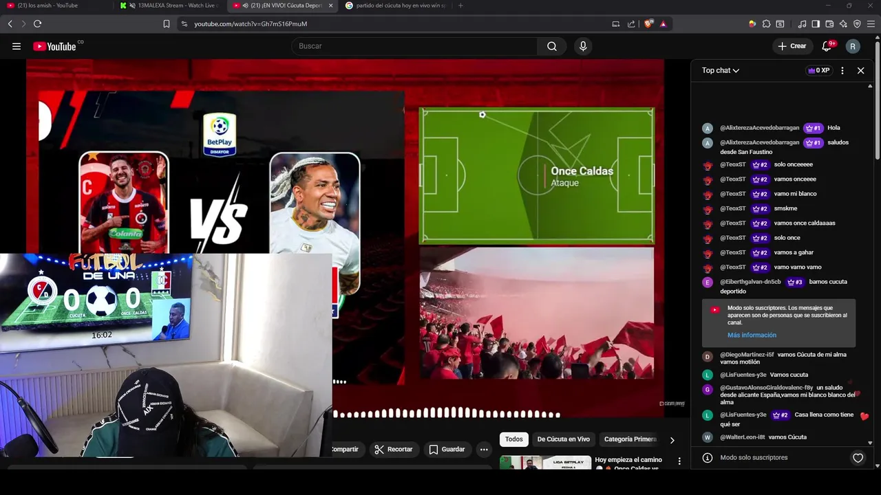Click the live video player
This screenshot has height=495, width=881.
coord(345,238)
